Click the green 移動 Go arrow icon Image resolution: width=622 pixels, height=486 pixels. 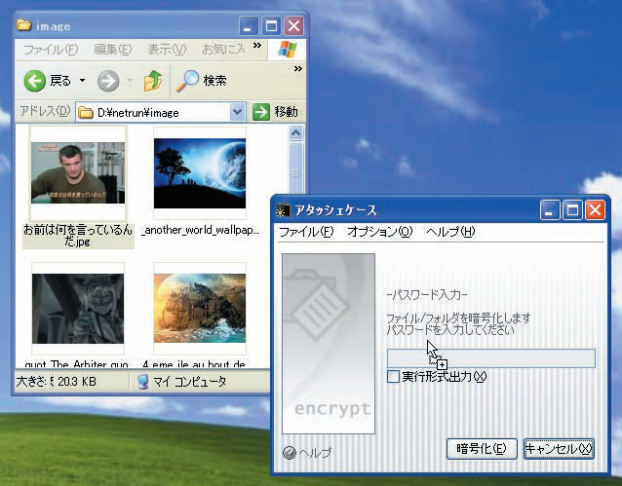(261, 112)
